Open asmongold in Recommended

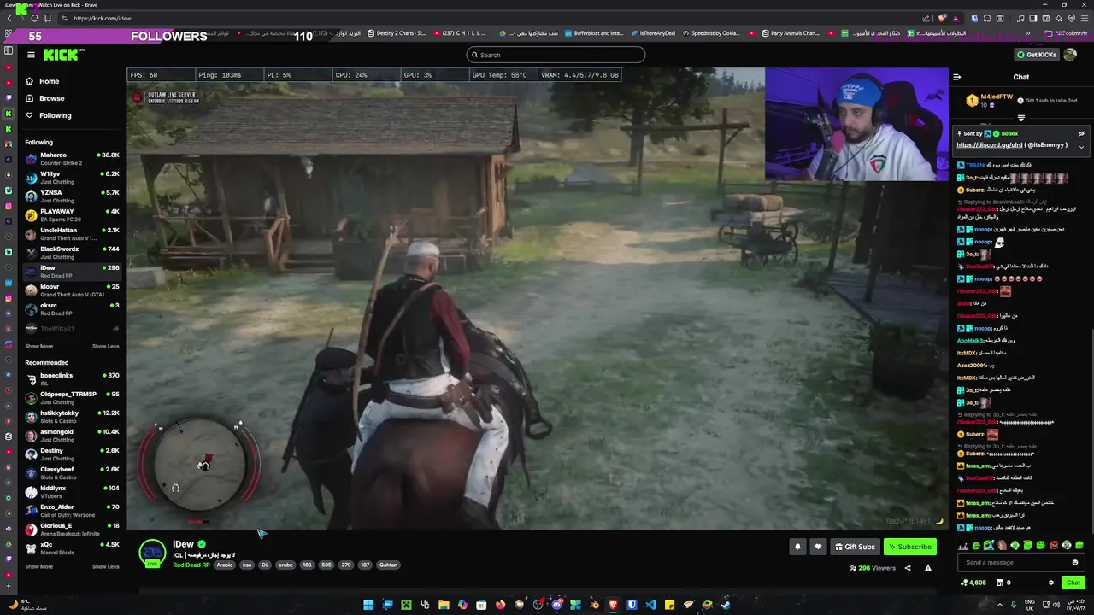(72, 436)
